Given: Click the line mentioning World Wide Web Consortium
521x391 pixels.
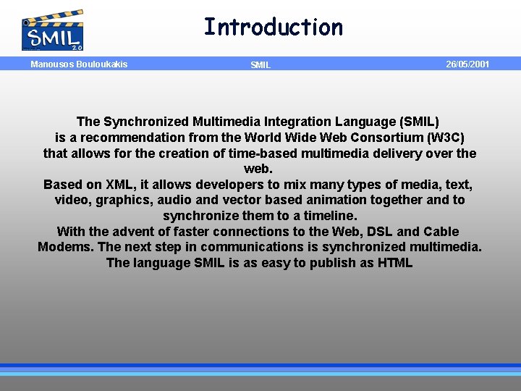Looking at the screenshot, I should 260,138.
